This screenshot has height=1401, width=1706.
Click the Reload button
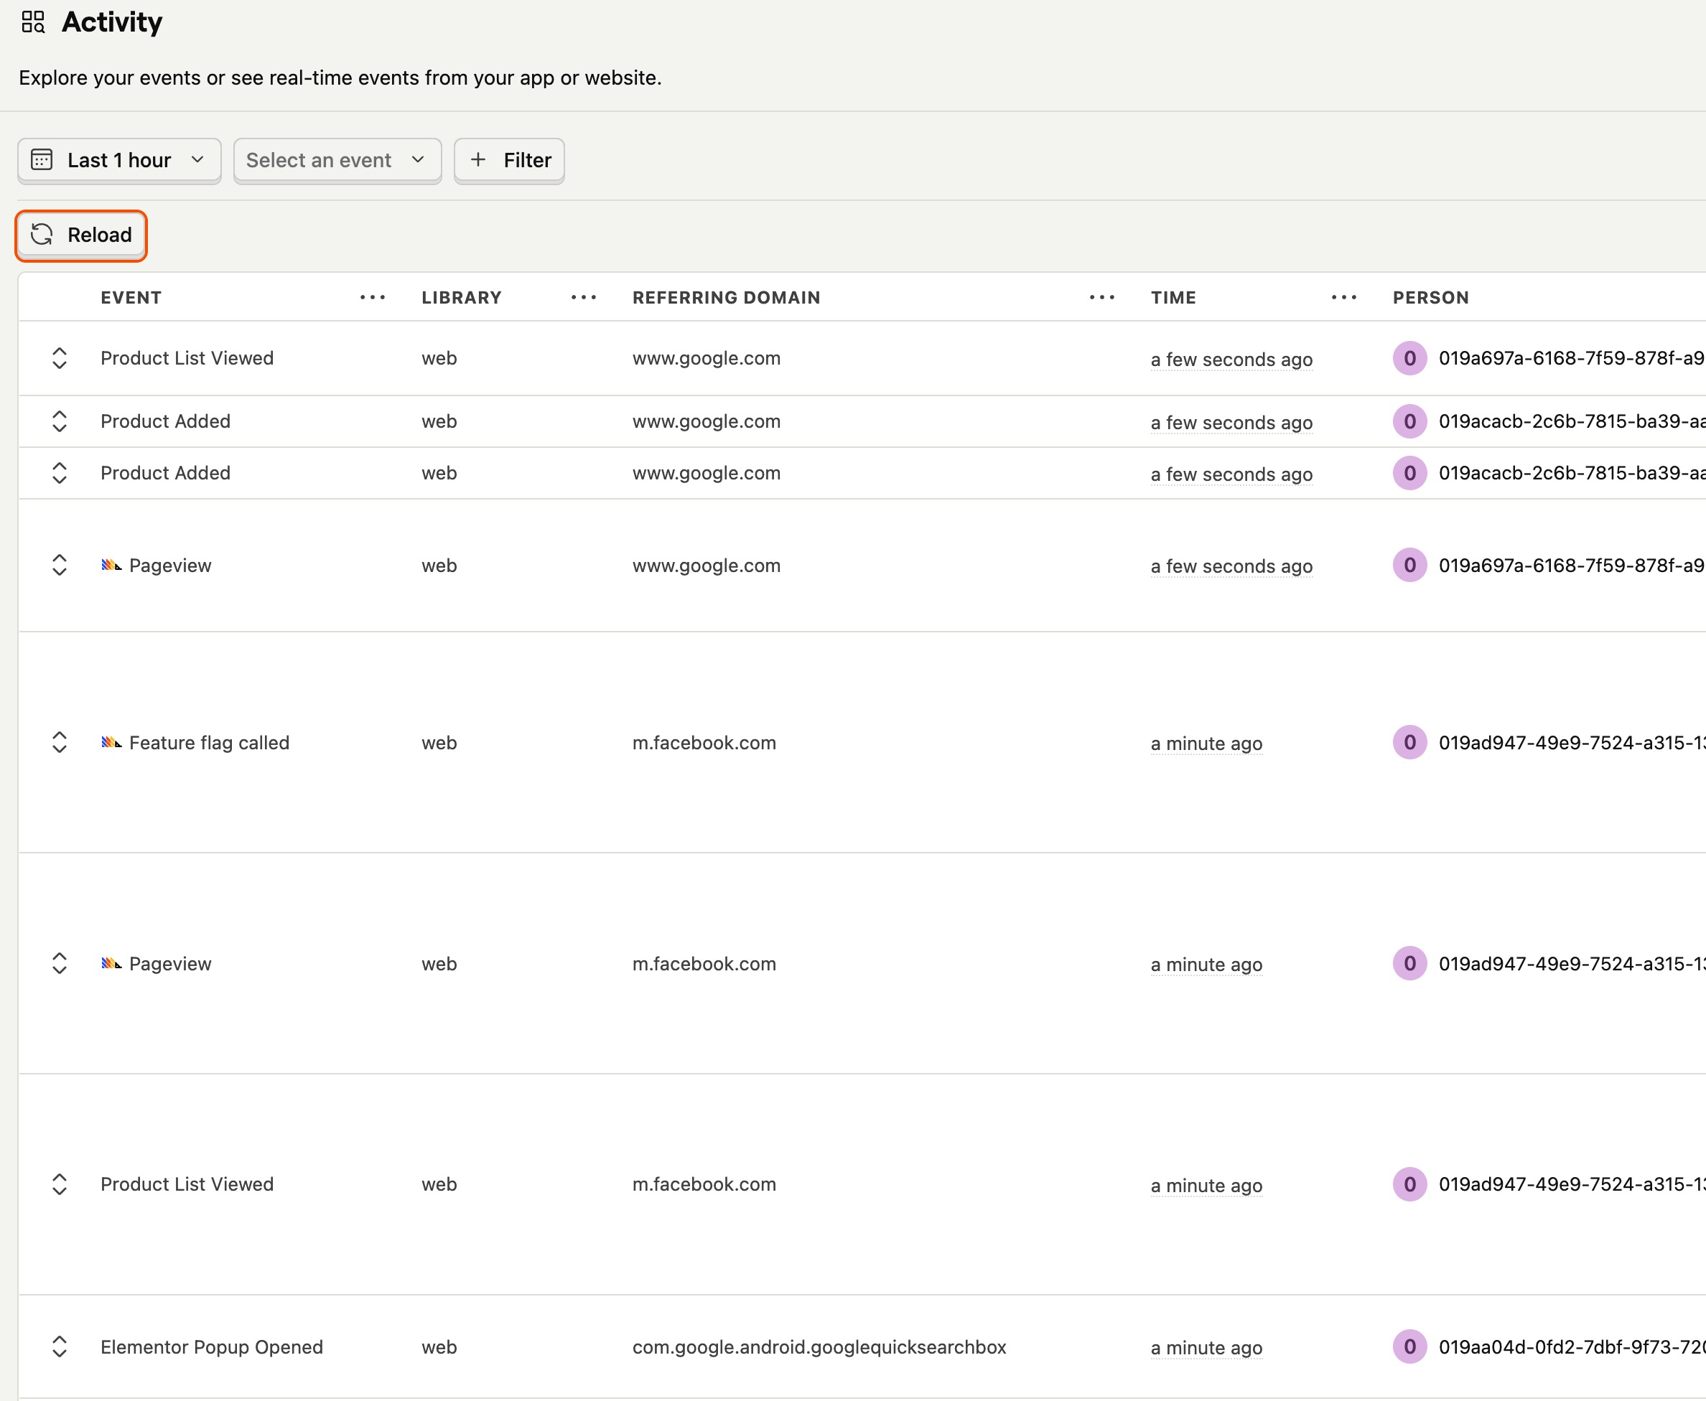pyautogui.click(x=82, y=235)
